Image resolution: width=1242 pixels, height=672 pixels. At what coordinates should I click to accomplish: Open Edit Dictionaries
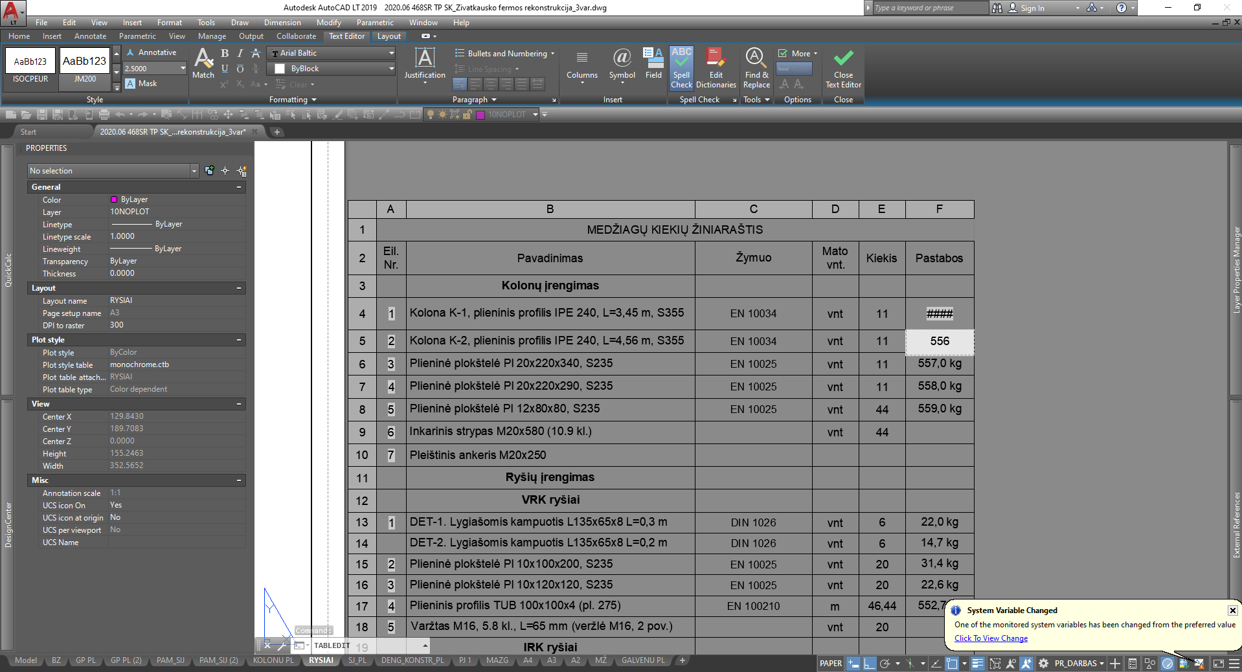tap(716, 68)
